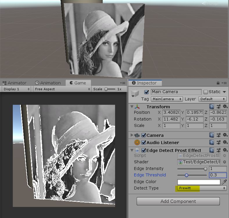The height and width of the screenshot is (218, 229).
Task: Open Edge Detect Prost Effect help icon
Action: [212, 150]
